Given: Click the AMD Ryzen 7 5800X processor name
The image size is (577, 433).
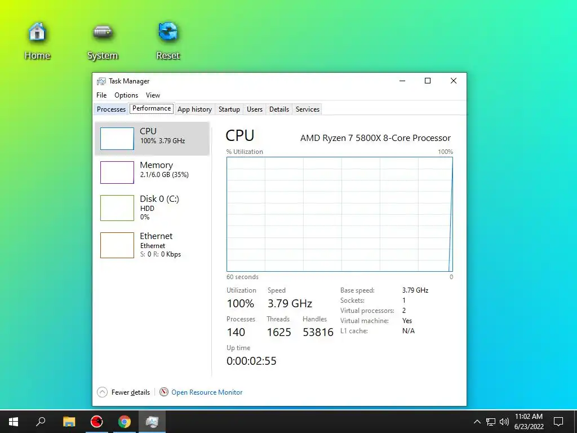Looking at the screenshot, I should click(375, 138).
